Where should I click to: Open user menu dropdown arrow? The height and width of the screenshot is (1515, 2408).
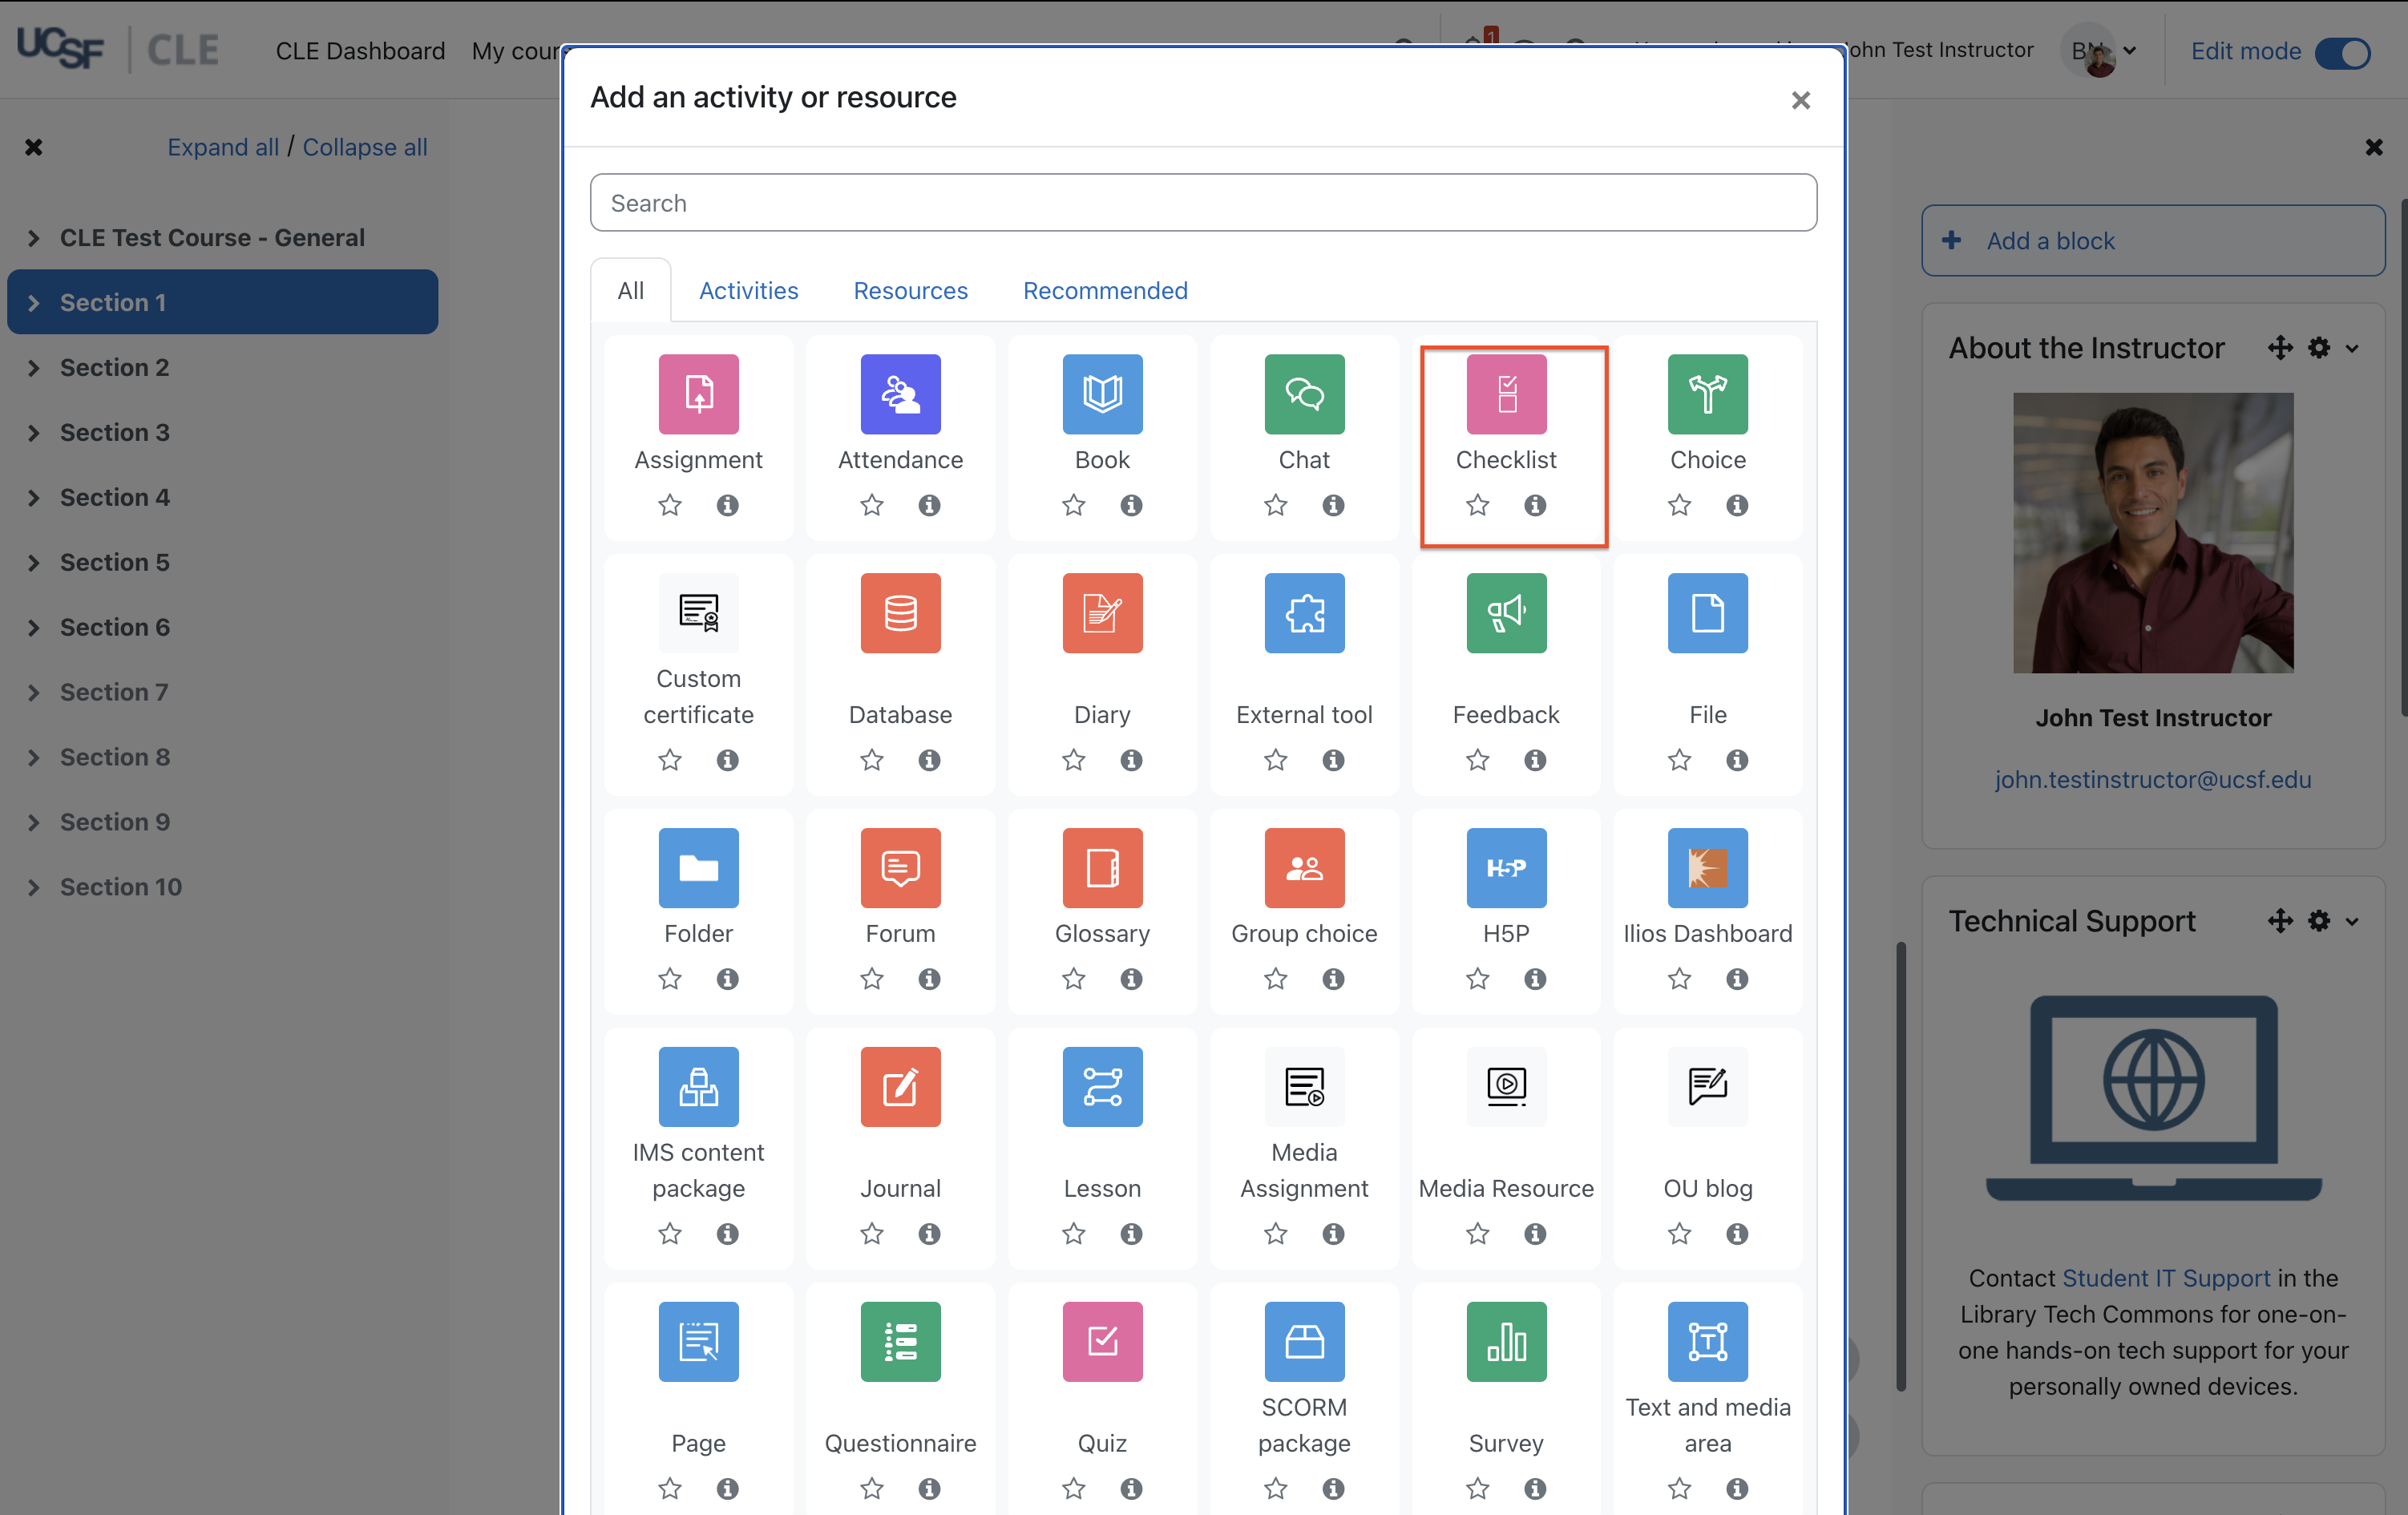coord(2130,51)
